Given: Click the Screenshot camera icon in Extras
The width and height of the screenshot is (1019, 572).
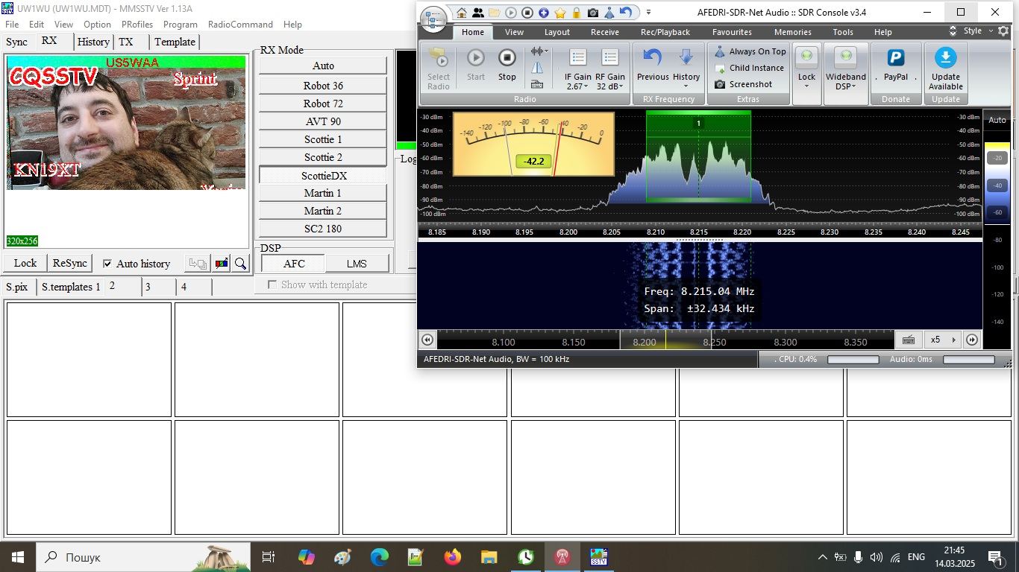Looking at the screenshot, I should [720, 84].
